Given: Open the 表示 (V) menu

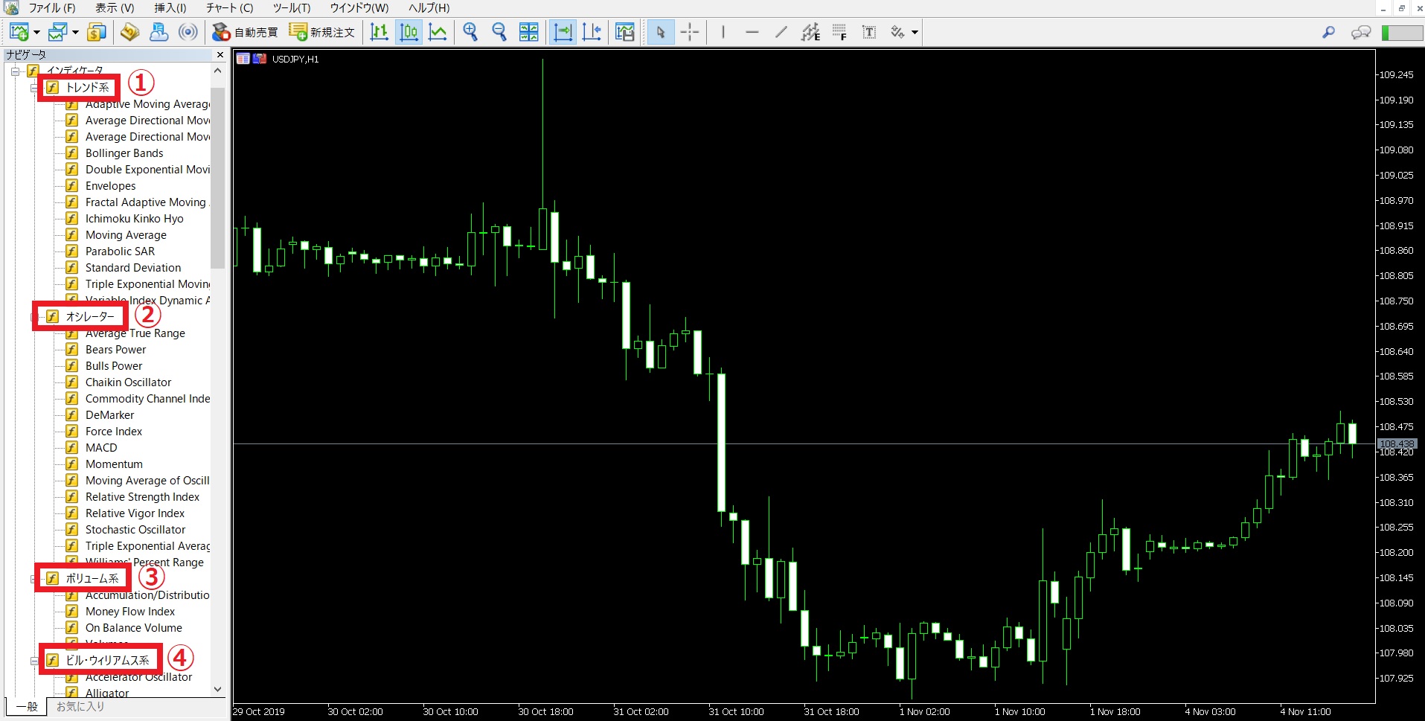Looking at the screenshot, I should (x=115, y=8).
